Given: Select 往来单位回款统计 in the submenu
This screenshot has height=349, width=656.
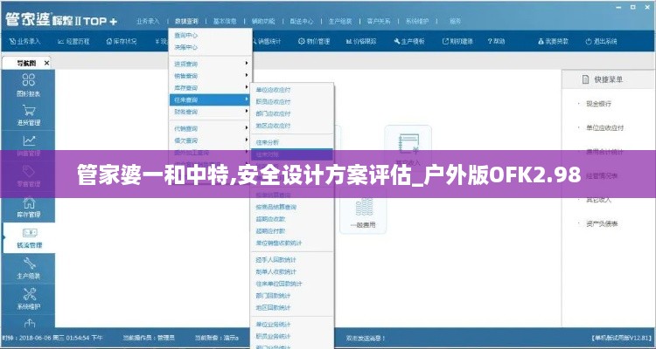Looking at the screenshot, I should tap(292, 284).
